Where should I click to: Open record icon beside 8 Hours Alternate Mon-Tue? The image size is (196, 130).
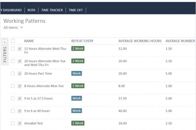[20, 86]
